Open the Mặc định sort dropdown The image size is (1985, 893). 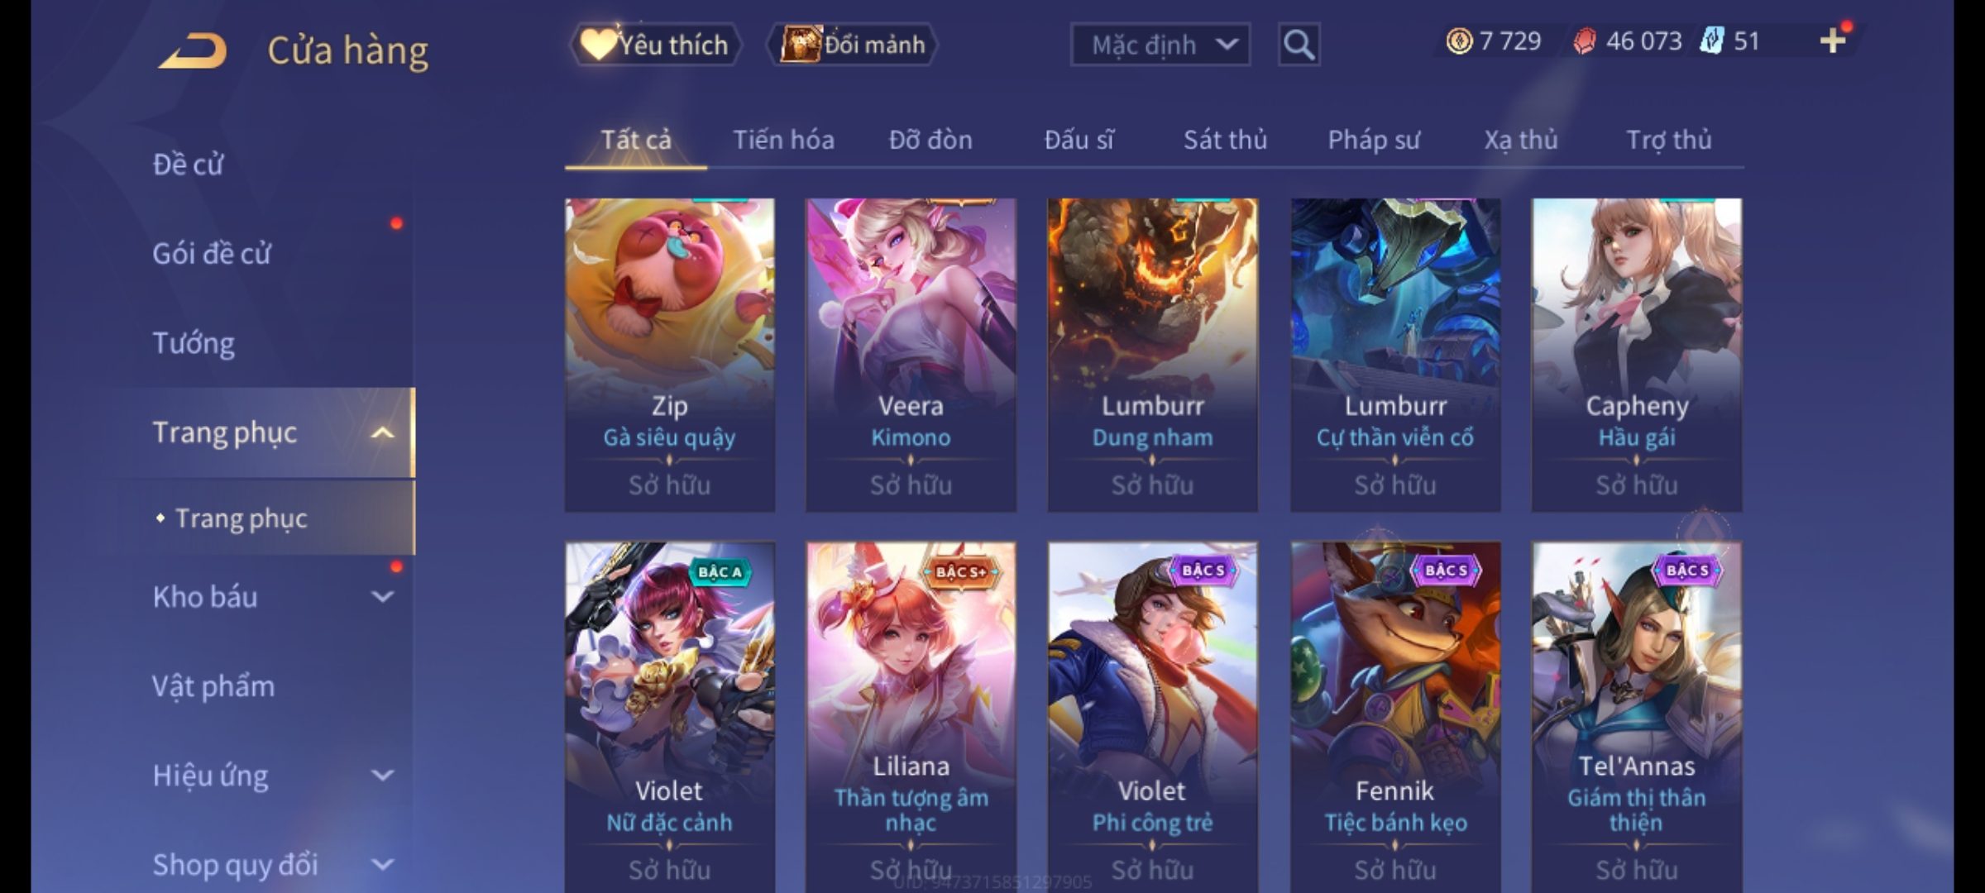click(1160, 45)
